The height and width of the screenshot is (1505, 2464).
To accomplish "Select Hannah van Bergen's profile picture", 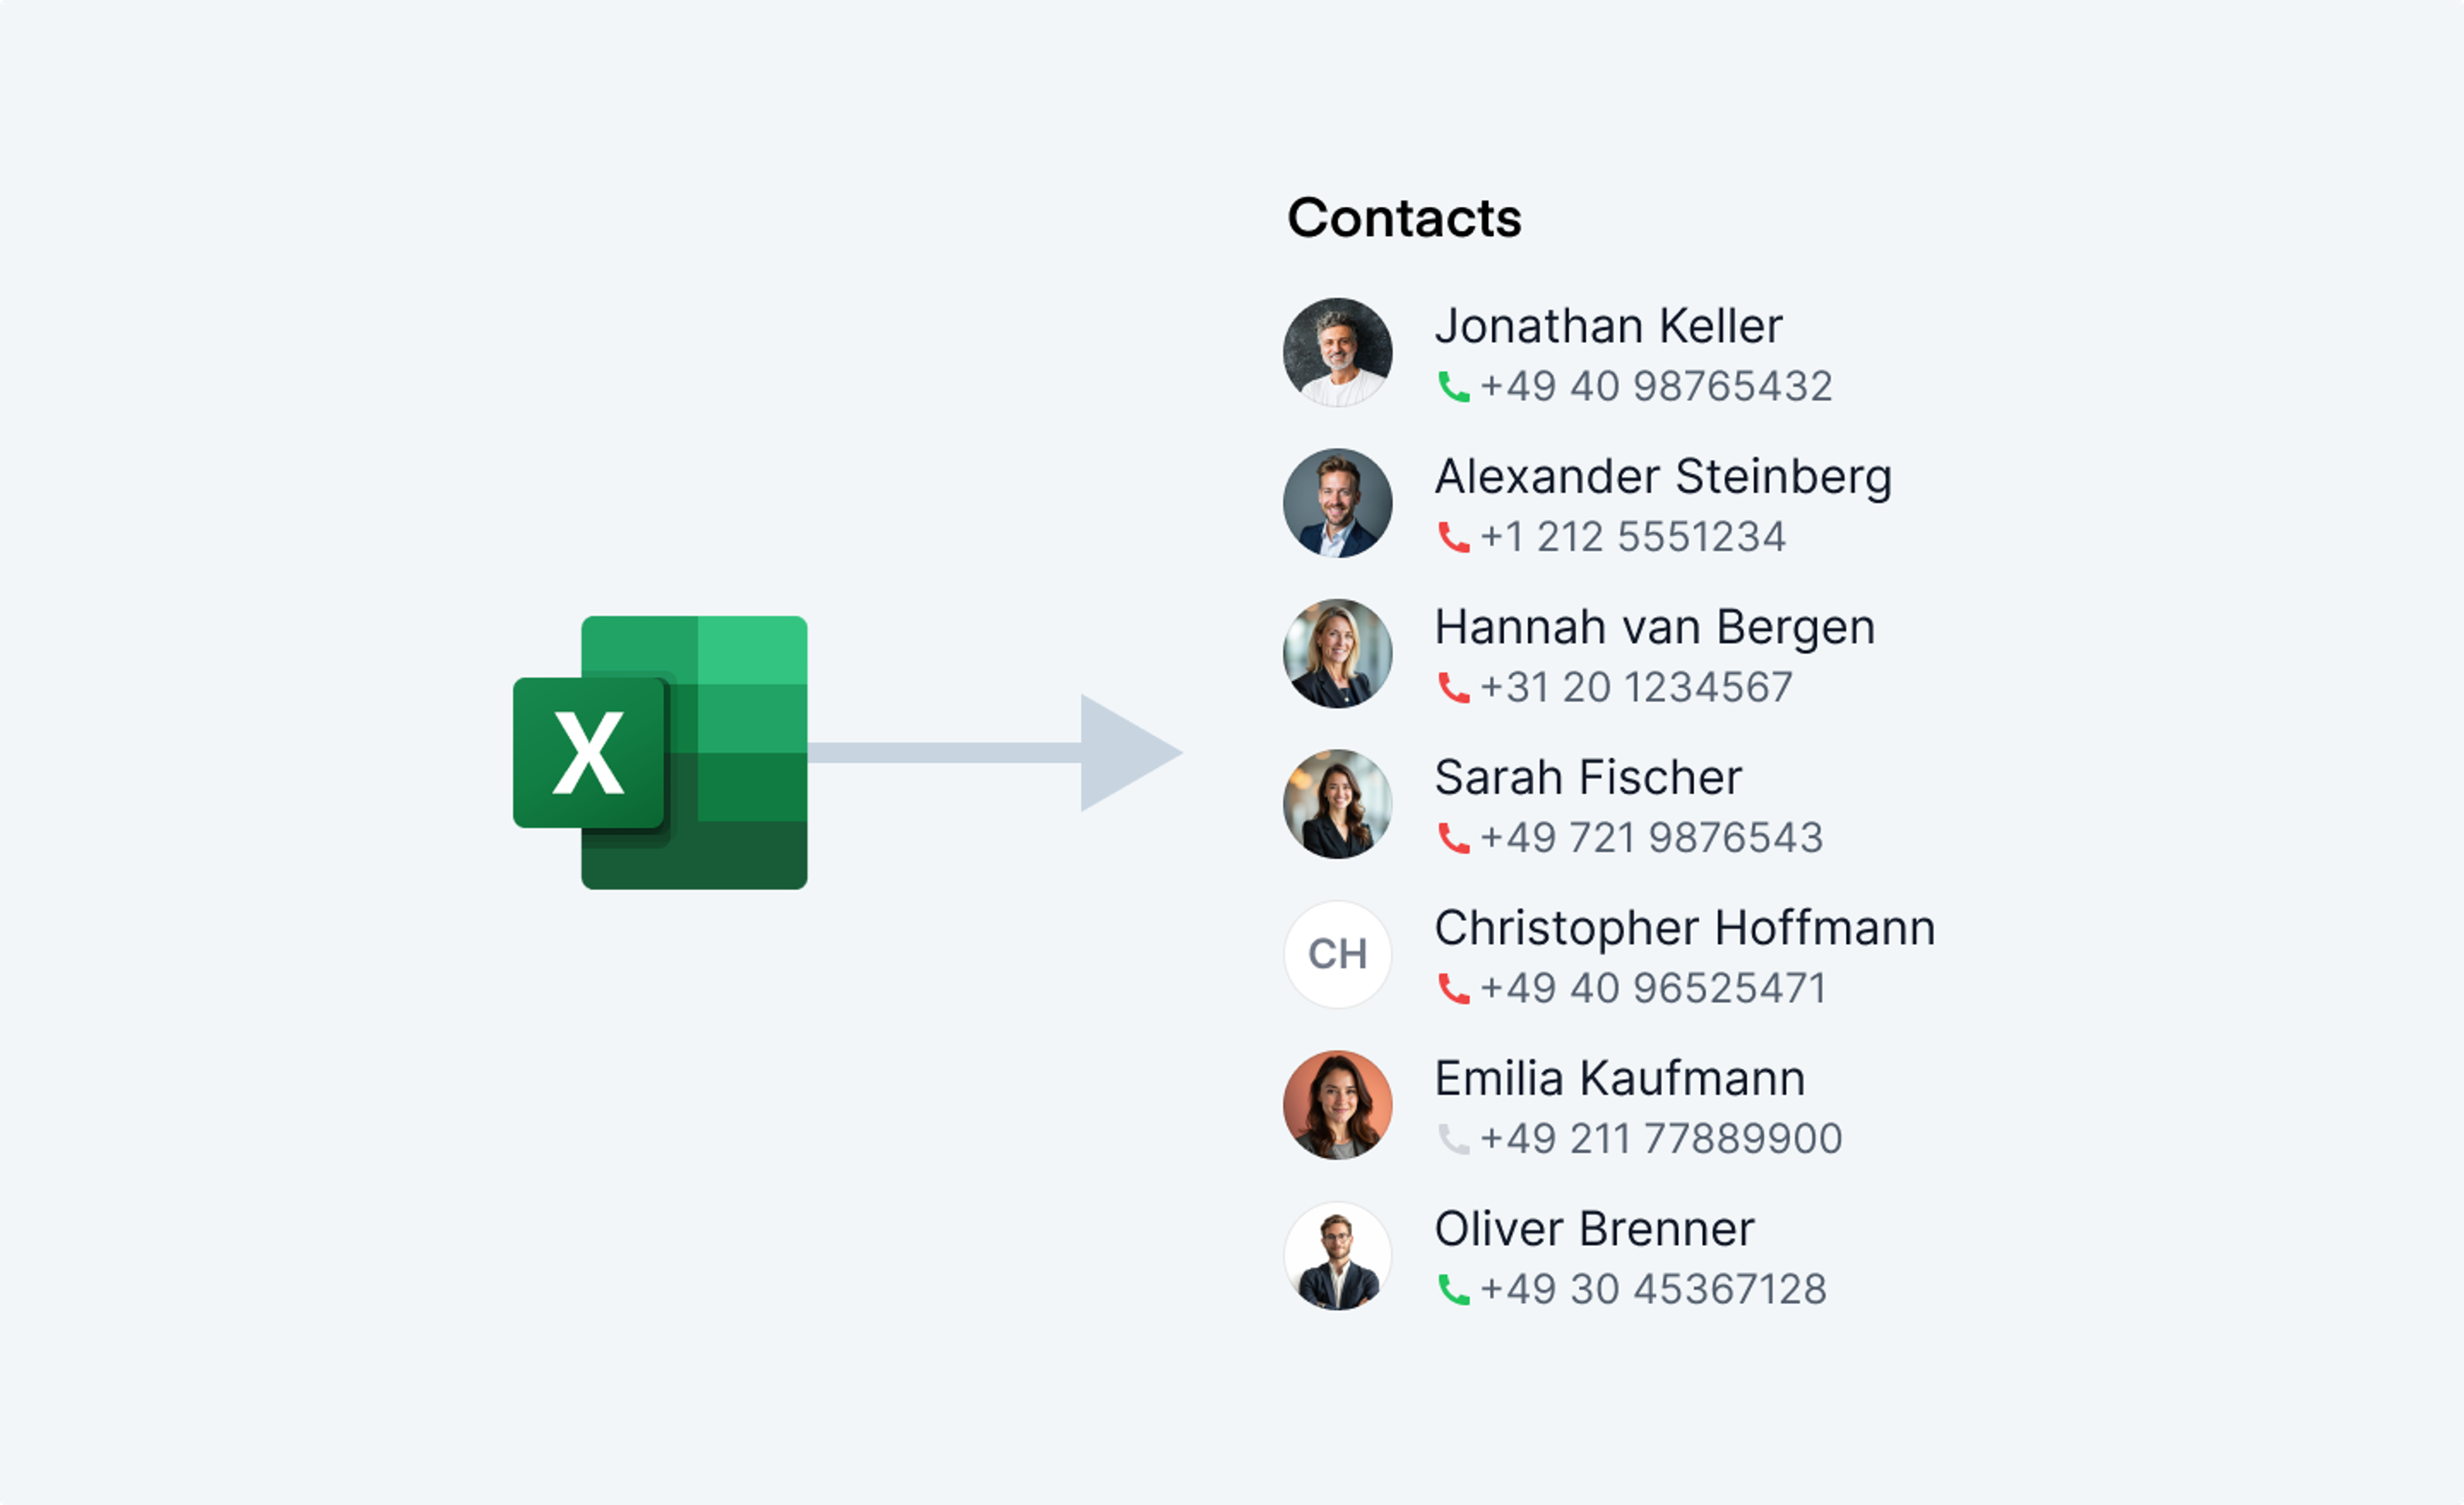I will point(1338,653).
